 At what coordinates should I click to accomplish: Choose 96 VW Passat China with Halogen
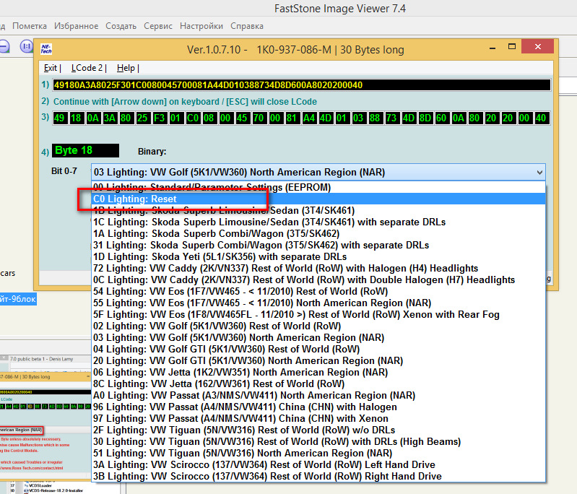[x=318, y=407]
